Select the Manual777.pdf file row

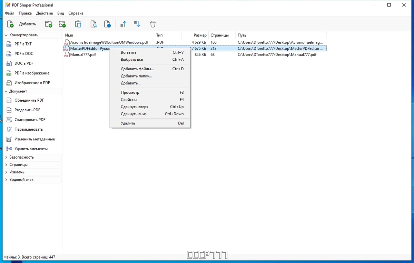195,55
